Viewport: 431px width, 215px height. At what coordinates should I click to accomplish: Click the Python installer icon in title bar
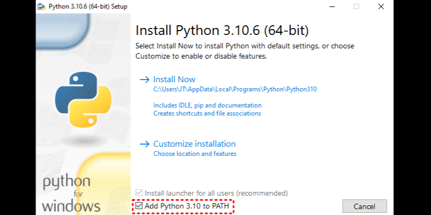point(42,6)
